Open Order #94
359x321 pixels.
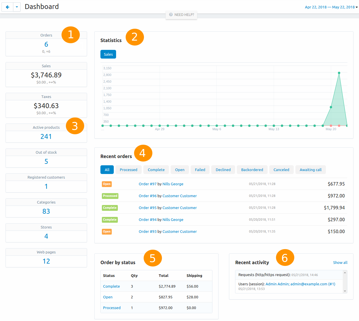pos(147,220)
